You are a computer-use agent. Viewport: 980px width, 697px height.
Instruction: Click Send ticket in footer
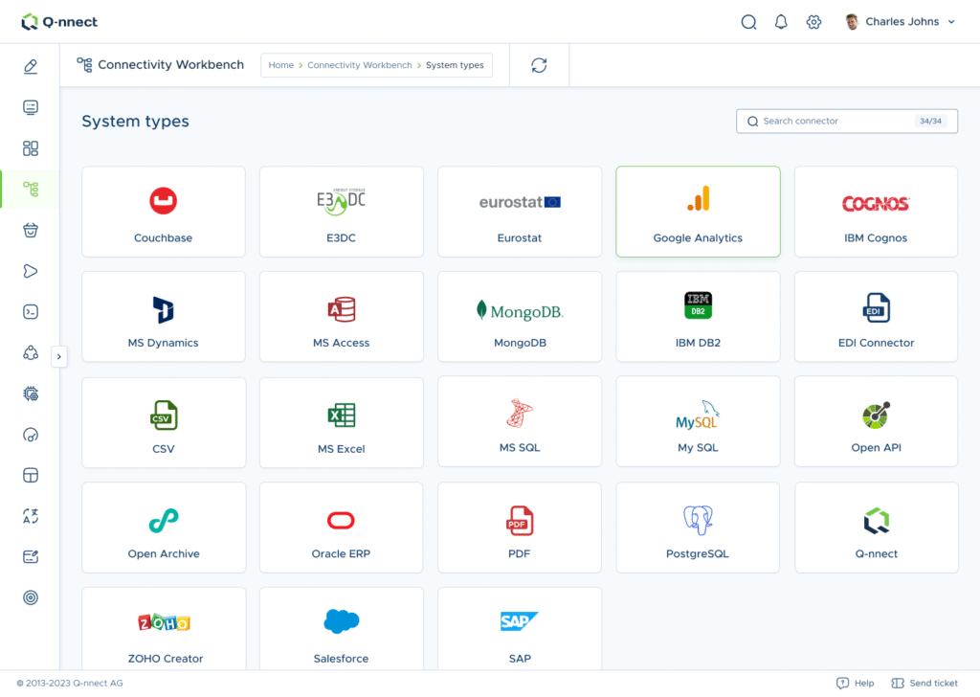click(924, 684)
